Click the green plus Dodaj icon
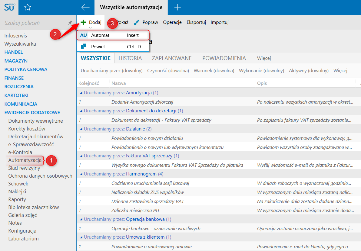 83,22
